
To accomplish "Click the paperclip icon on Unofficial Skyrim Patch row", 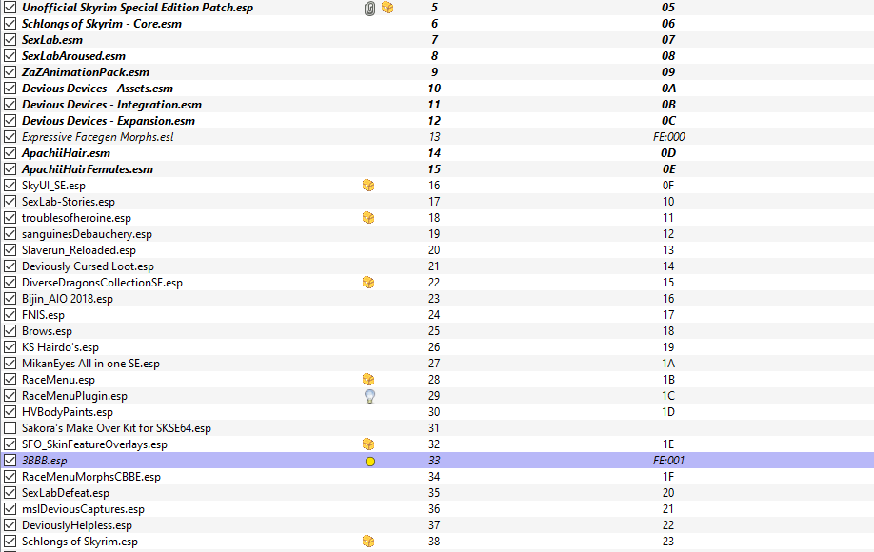I will click(x=369, y=8).
